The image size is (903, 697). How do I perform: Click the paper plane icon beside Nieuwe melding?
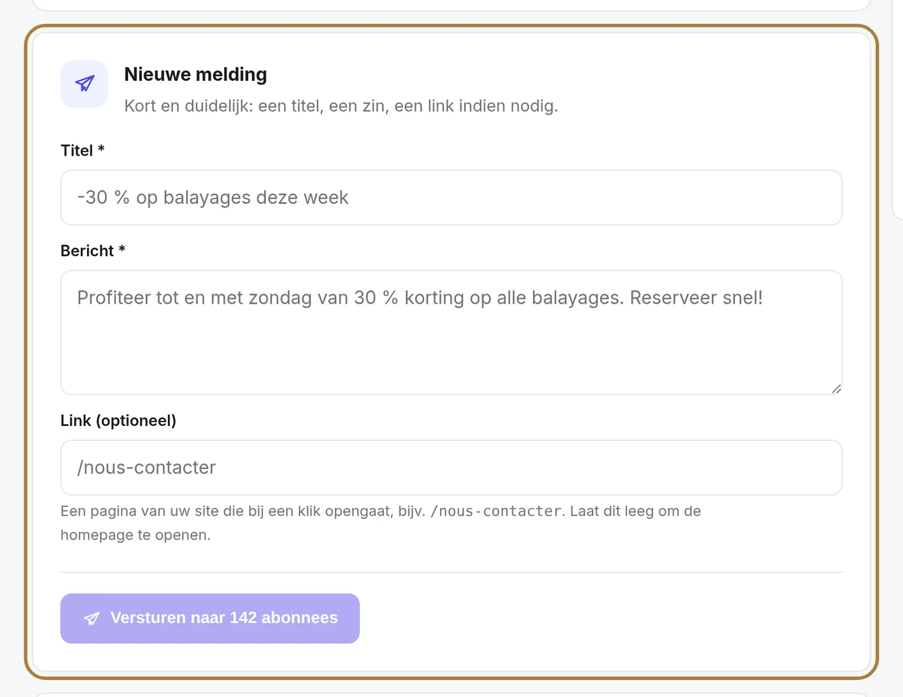click(x=85, y=83)
